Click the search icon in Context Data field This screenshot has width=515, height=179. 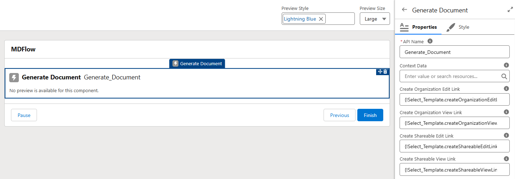tap(504, 76)
